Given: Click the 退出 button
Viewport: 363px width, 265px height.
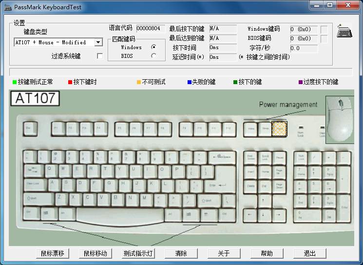Looking at the screenshot, I should tap(310, 253).
